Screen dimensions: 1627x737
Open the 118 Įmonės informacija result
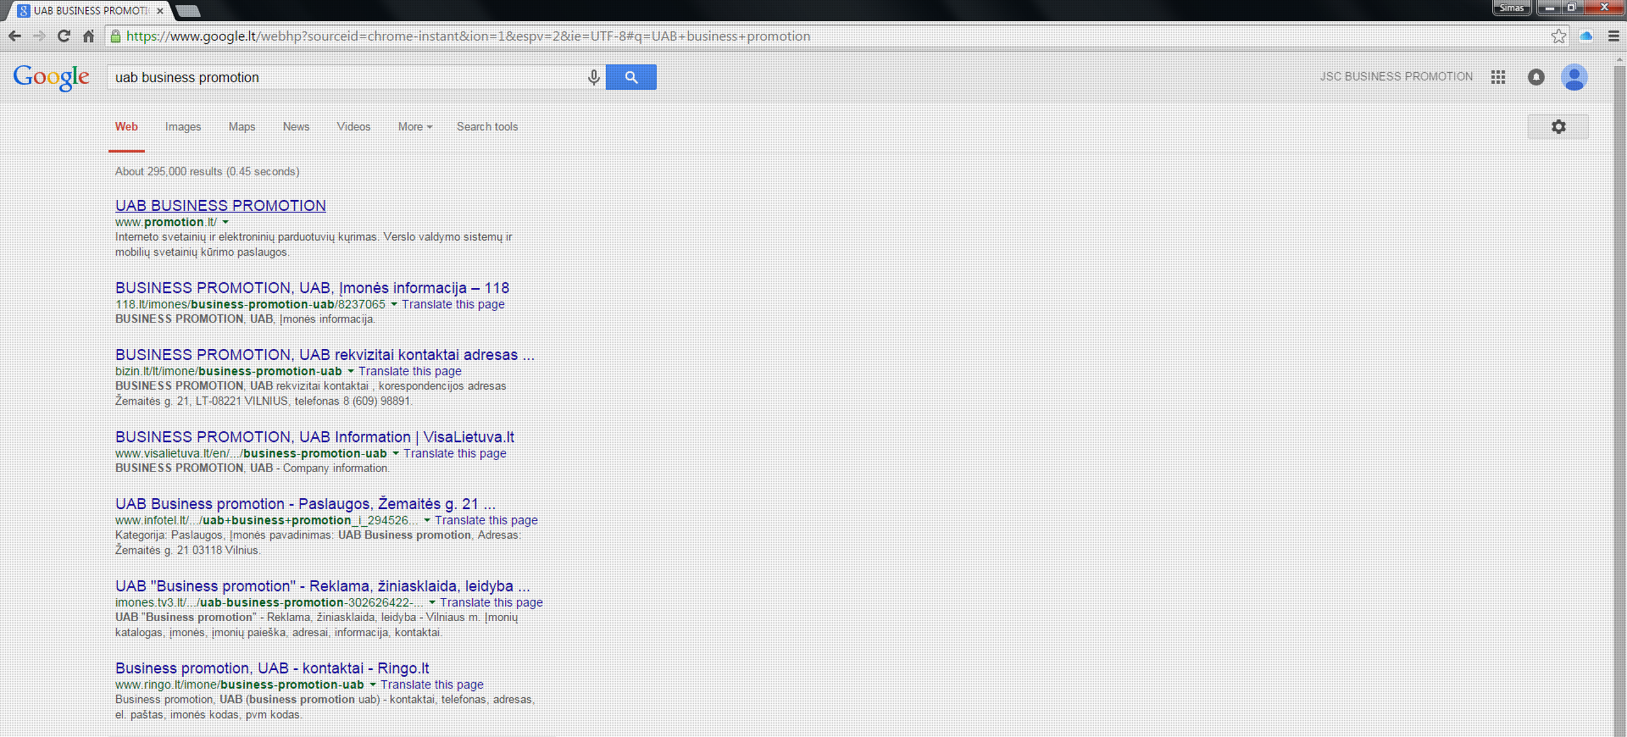coord(312,287)
